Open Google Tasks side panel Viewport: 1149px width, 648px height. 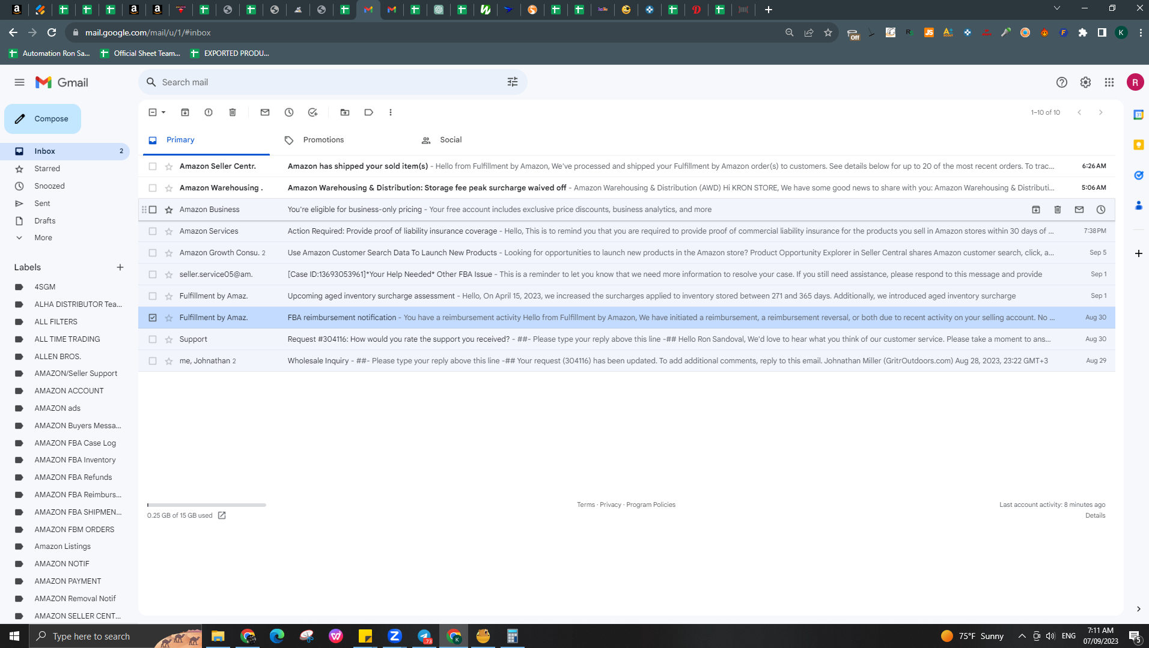click(1138, 175)
